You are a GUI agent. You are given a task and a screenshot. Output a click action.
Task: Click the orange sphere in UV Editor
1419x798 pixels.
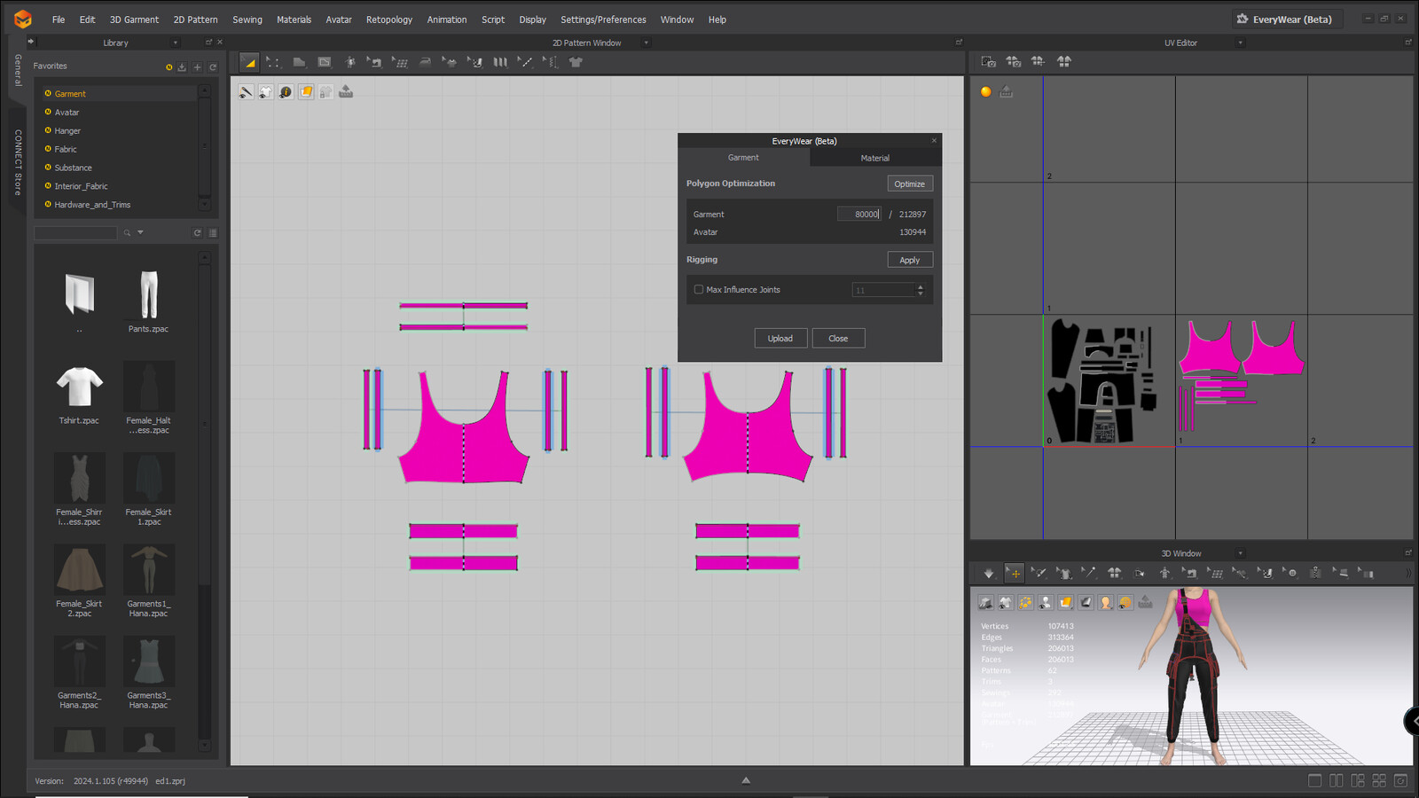pos(986,91)
